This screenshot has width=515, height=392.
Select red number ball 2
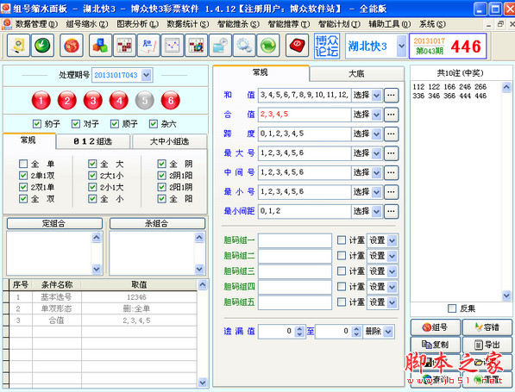pyautogui.click(x=67, y=101)
